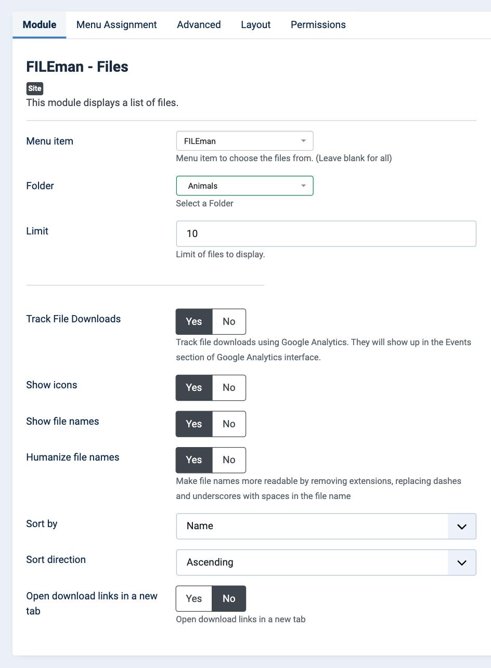This screenshot has width=491, height=668.
Task: Select the Module tab
Action: [x=40, y=25]
